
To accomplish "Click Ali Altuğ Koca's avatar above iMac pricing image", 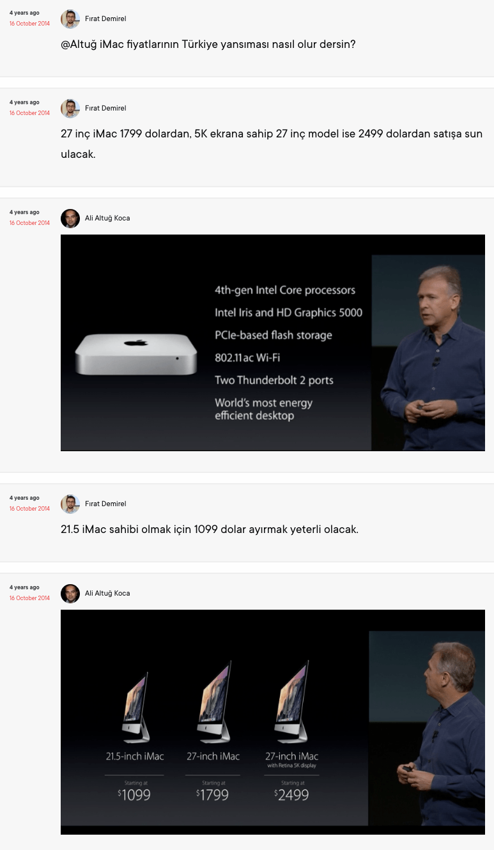I will coord(70,594).
